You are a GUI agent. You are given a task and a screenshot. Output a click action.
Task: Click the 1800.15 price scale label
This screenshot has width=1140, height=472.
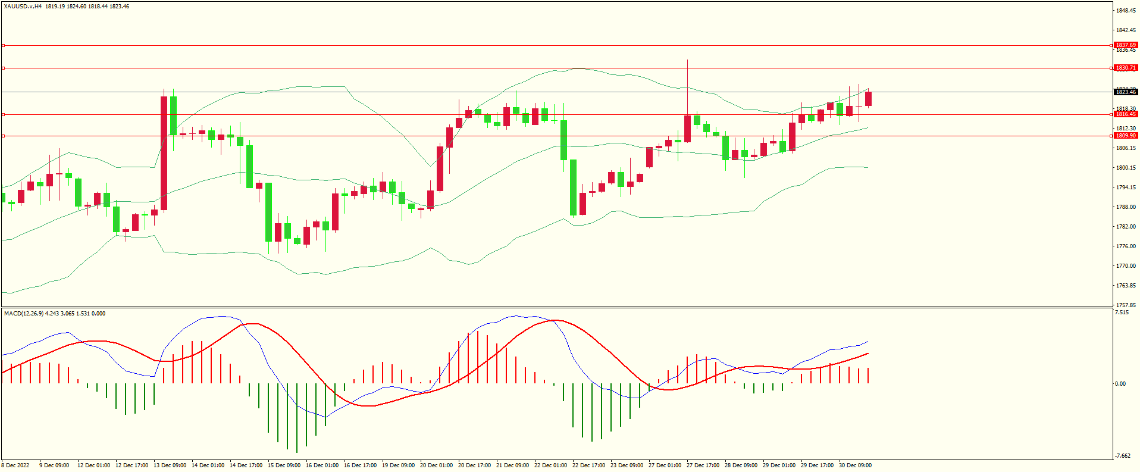(1126, 168)
